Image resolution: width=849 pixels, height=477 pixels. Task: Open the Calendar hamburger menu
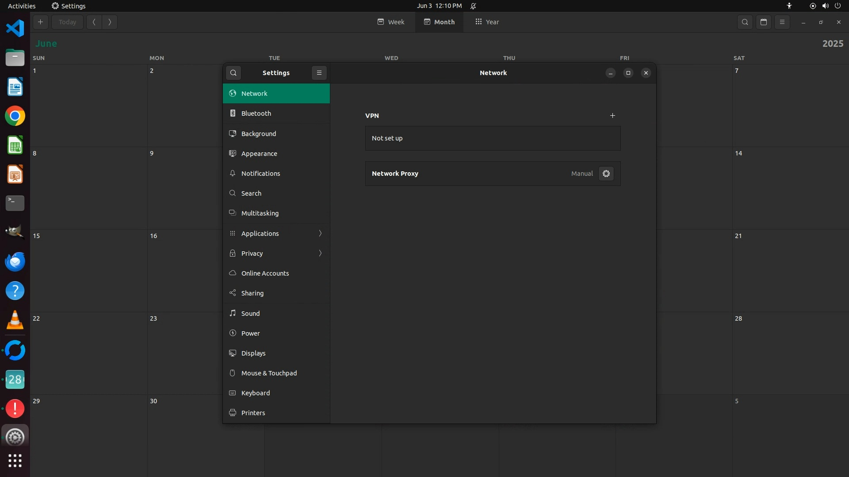point(782,22)
